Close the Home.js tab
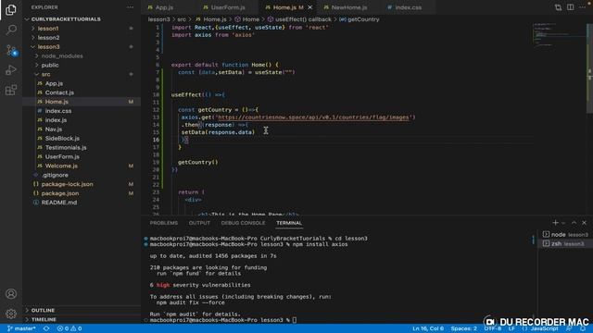 (310, 7)
